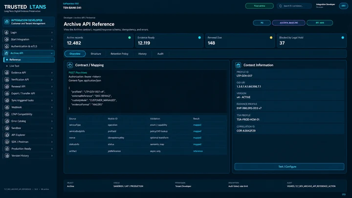Click the RFC 4810 pill button

320,22
